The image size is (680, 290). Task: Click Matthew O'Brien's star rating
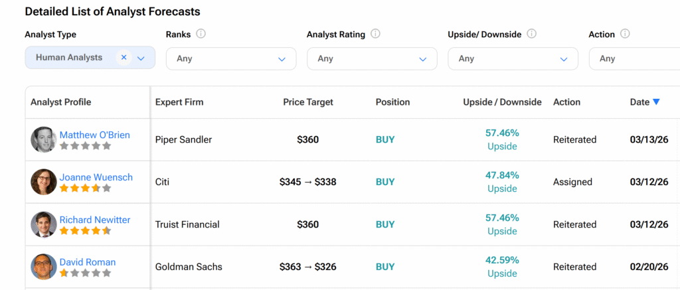point(85,146)
